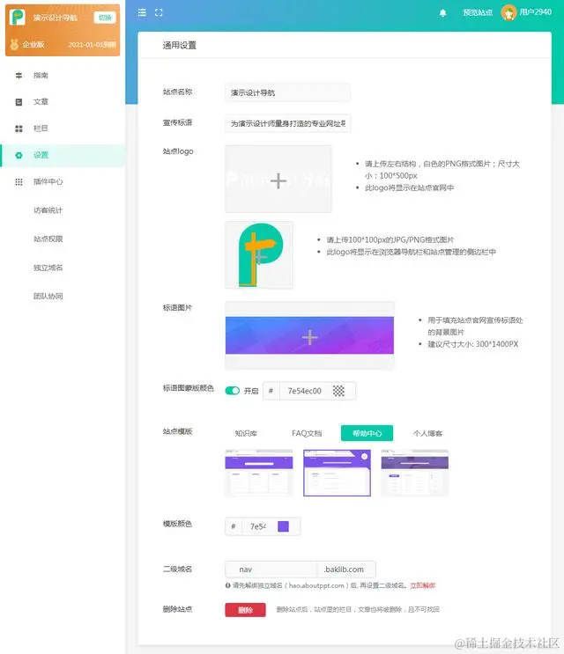Click the 通用设置 page heading
564x654 pixels.
click(180, 46)
